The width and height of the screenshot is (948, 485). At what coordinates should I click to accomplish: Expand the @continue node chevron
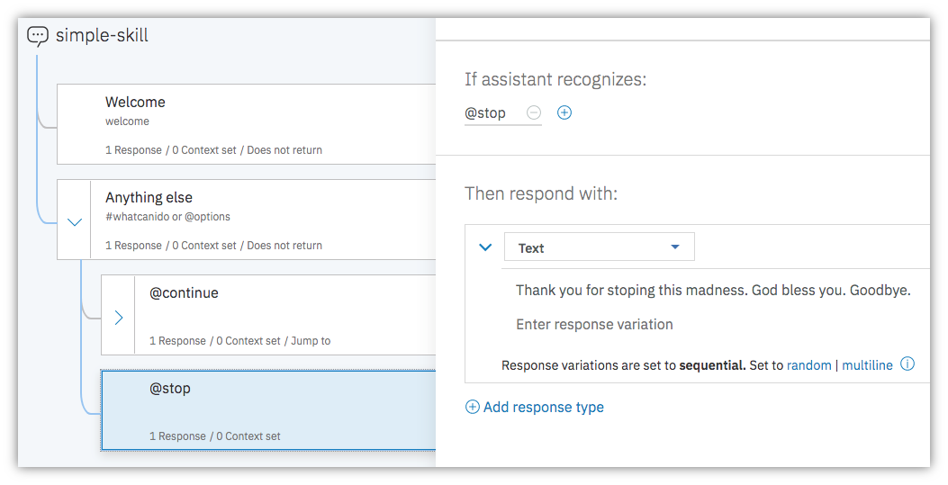[x=119, y=318]
